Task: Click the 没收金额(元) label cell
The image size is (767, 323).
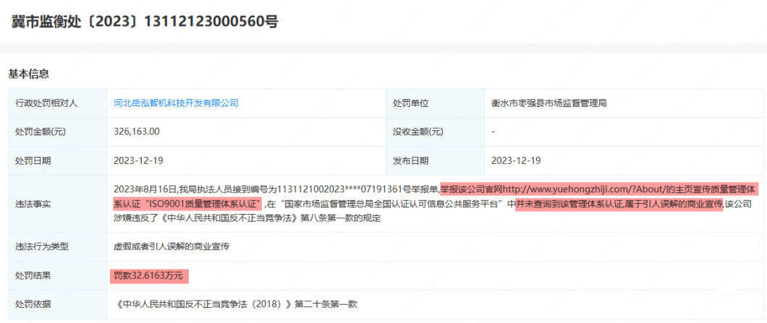Action: (x=435, y=132)
